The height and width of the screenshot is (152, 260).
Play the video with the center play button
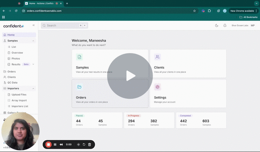[x=130, y=76]
